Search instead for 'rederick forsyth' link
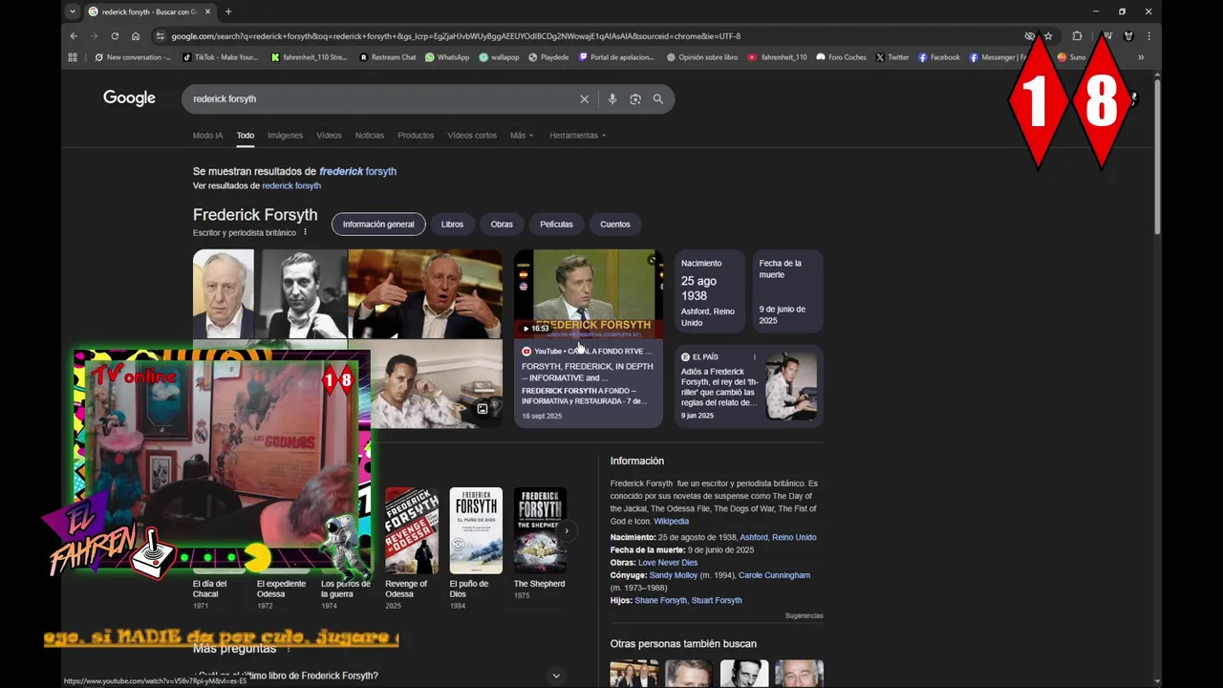The width and height of the screenshot is (1223, 688). (291, 185)
